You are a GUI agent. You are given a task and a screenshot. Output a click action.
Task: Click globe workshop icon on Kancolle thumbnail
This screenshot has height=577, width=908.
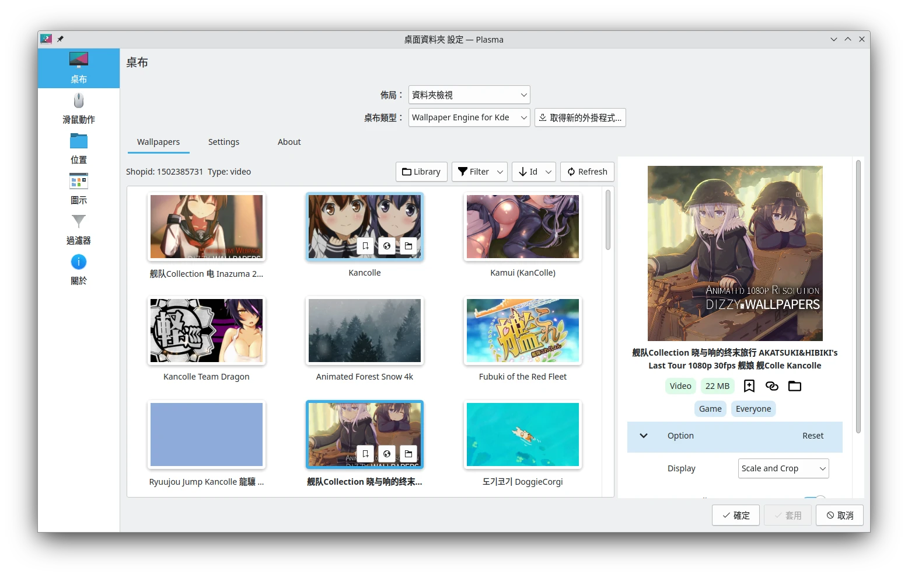point(387,246)
